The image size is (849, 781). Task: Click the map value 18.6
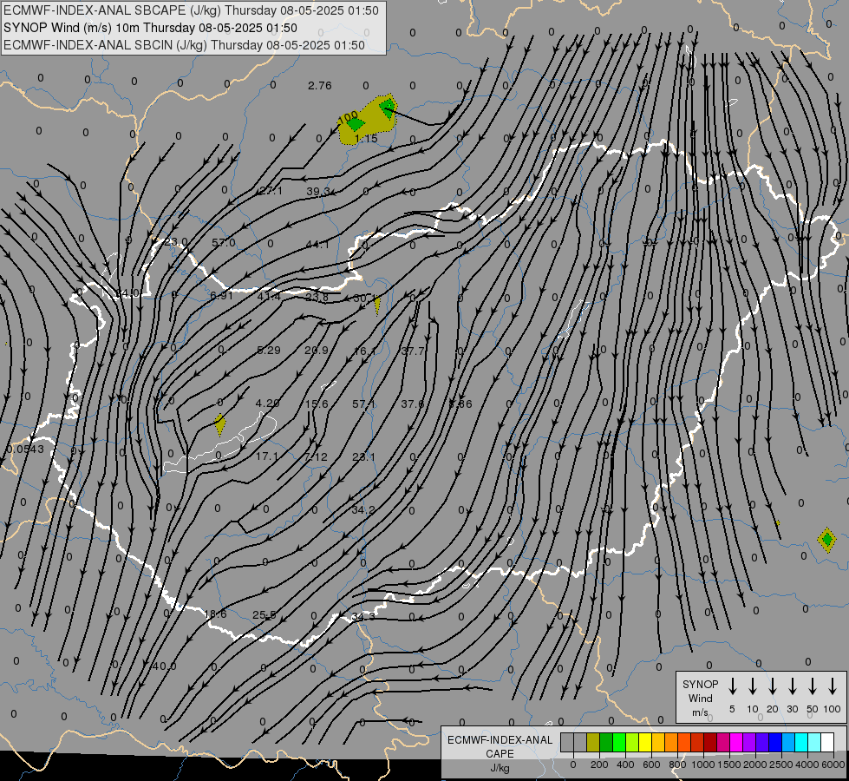215,614
